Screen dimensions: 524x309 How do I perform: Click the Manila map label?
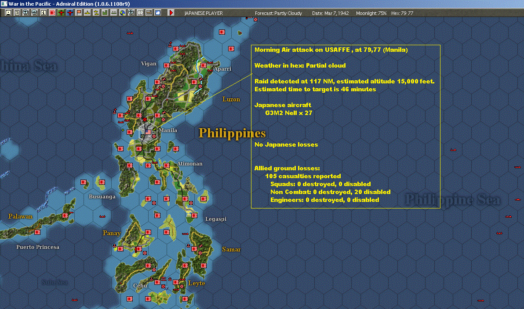coord(168,130)
